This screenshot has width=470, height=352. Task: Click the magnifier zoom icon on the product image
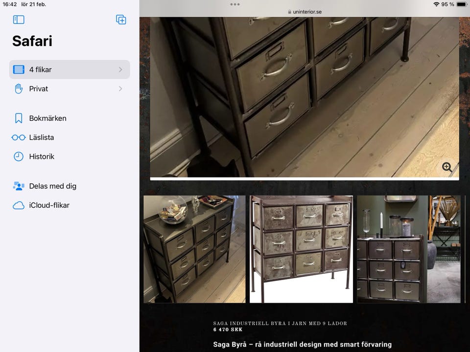click(x=447, y=167)
